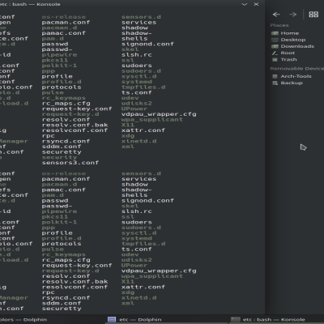Image resolution: width=324 pixels, height=324 pixels.
Task: Switch Dolphin to icons view mode
Action: click(313, 15)
